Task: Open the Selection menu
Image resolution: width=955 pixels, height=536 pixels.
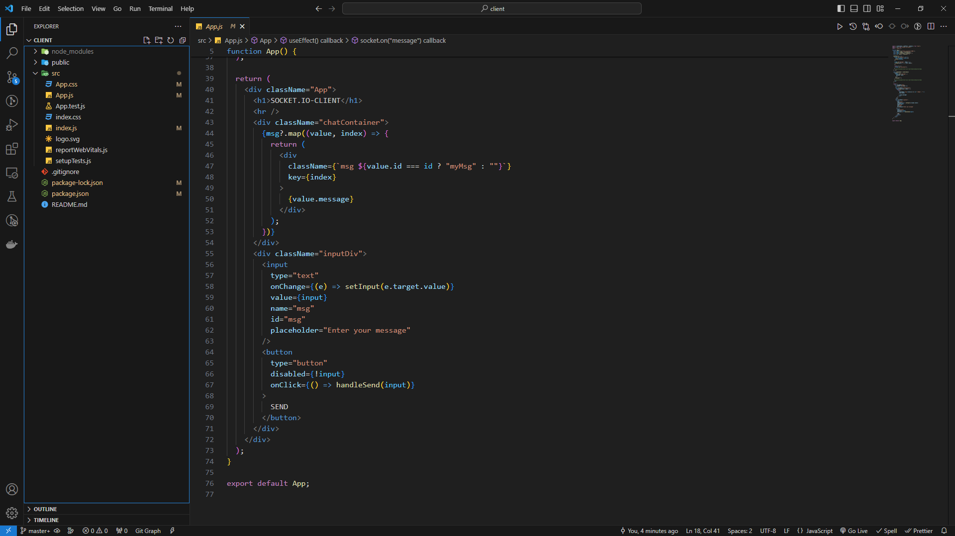Action: 70,8
